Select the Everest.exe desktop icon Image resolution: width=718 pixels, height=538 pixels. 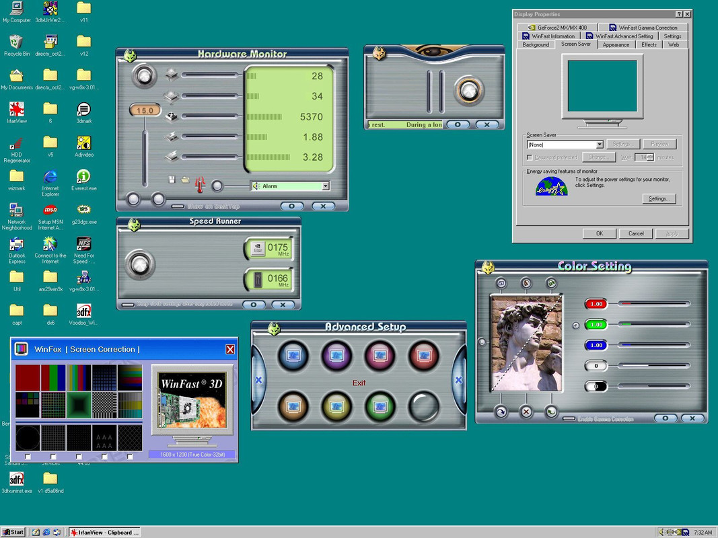pyautogui.click(x=84, y=180)
